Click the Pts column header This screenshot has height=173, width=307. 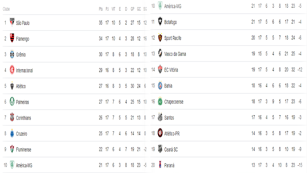coord(101,9)
